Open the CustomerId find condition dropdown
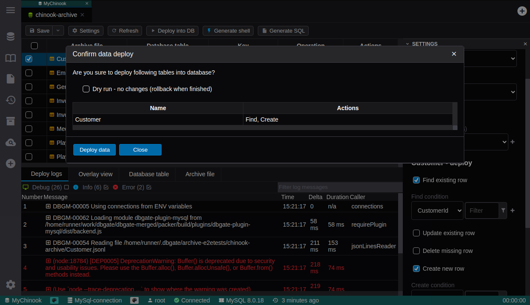This screenshot has height=305, width=530. [x=437, y=211]
